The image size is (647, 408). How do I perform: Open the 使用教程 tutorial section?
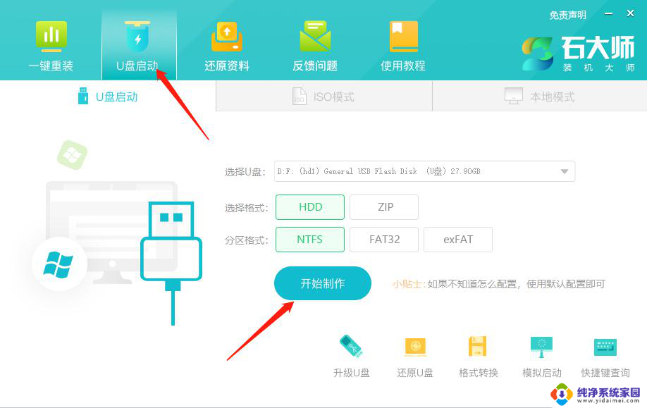[x=402, y=45]
